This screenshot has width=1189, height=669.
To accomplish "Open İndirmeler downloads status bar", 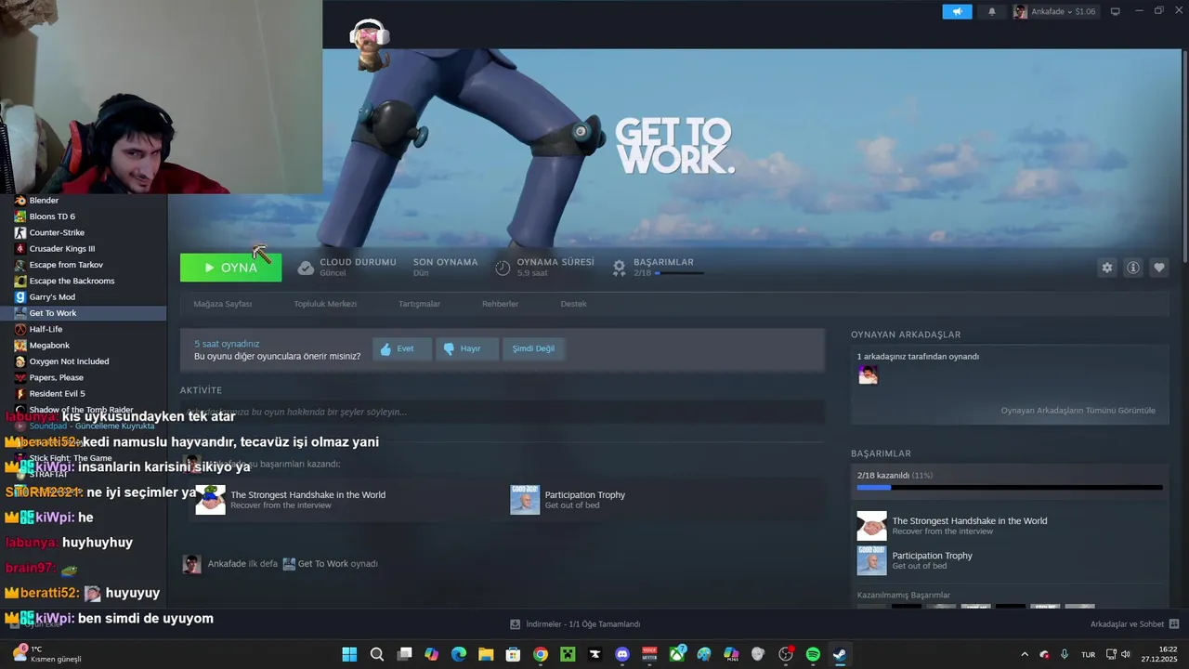I will coord(575,624).
